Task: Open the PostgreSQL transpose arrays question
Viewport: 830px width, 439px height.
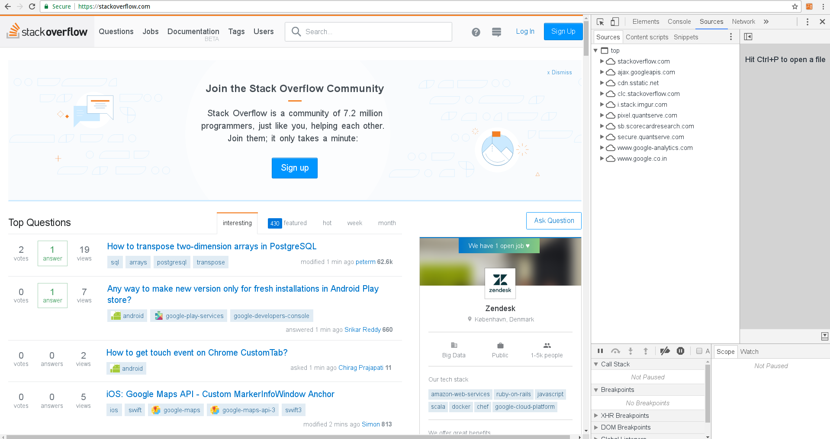Action: pos(212,246)
